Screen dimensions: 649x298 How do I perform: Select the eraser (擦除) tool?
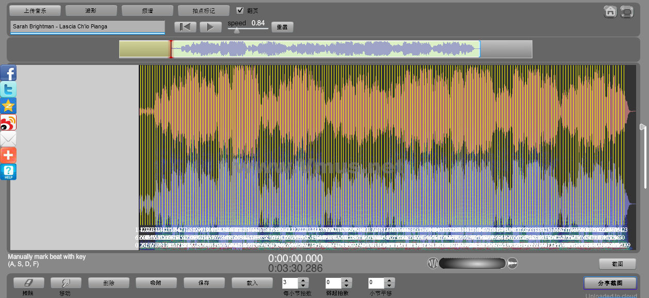tap(28, 283)
